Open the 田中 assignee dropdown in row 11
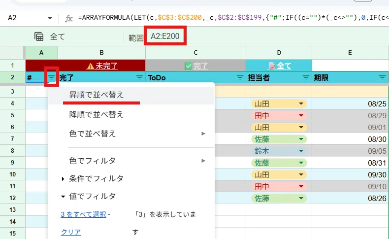This screenshot has height=239, width=389. [301, 186]
